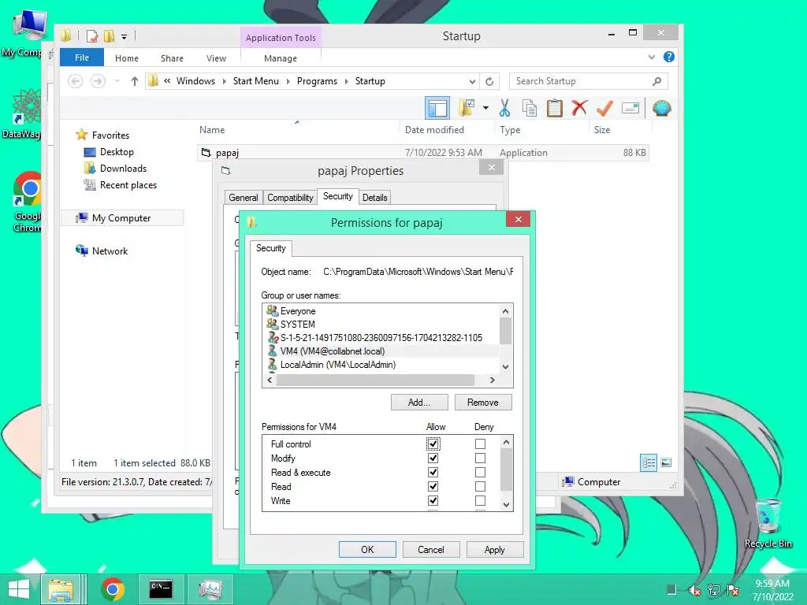This screenshot has width=807, height=605.
Task: Toggle Allow checkbox for Full control
Action: (433, 444)
